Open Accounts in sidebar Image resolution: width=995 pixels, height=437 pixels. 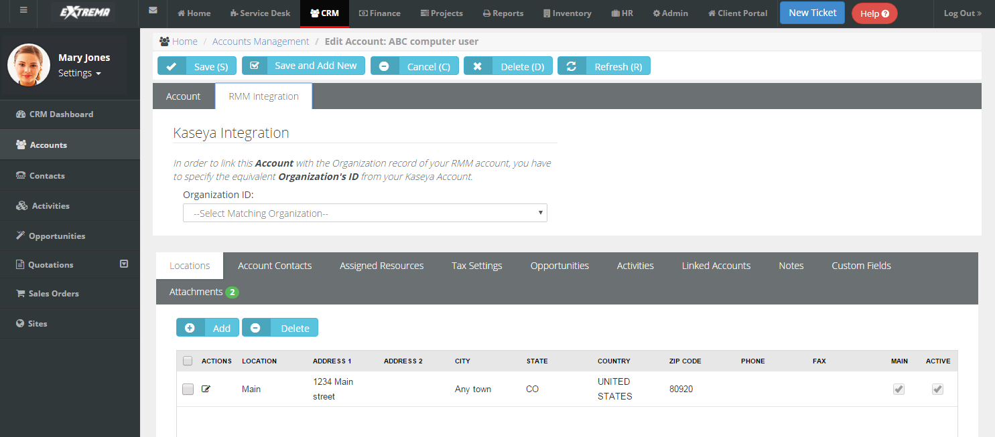(x=70, y=145)
